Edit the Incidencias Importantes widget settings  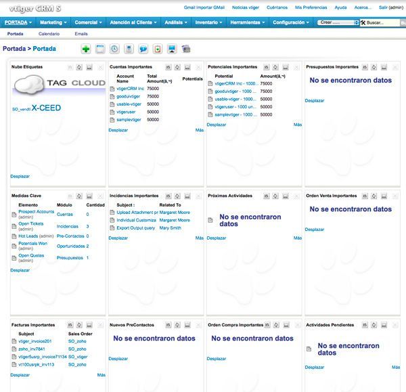(x=168, y=196)
